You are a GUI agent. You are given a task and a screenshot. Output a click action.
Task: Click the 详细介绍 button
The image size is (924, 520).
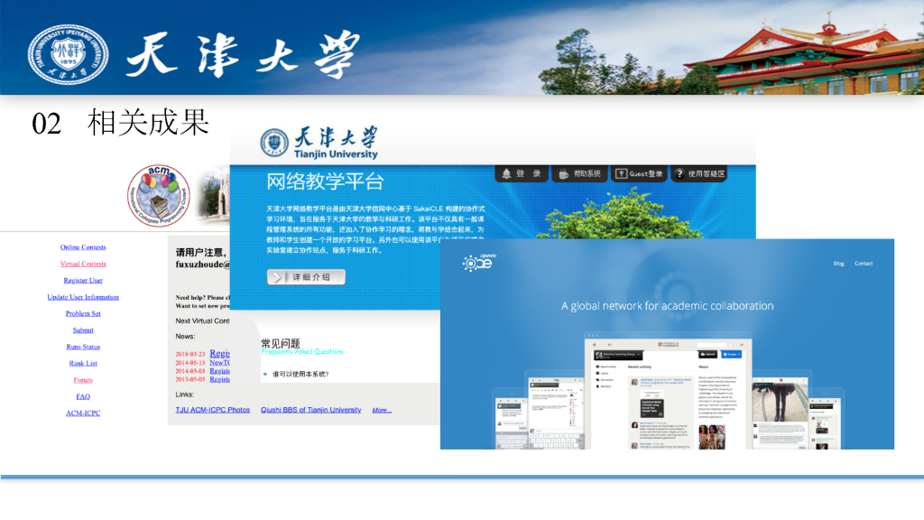coord(306,277)
